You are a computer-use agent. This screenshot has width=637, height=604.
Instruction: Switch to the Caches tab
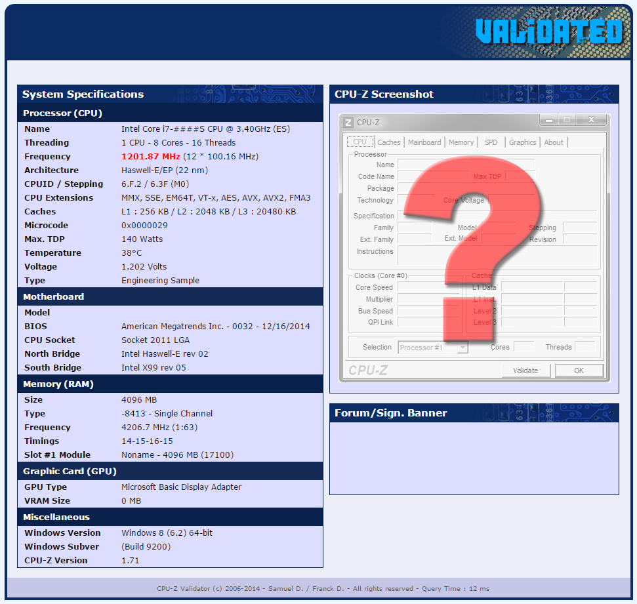(389, 142)
